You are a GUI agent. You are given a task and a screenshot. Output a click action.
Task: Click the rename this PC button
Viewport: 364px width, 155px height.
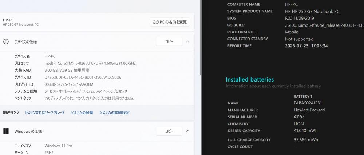[x=170, y=22]
